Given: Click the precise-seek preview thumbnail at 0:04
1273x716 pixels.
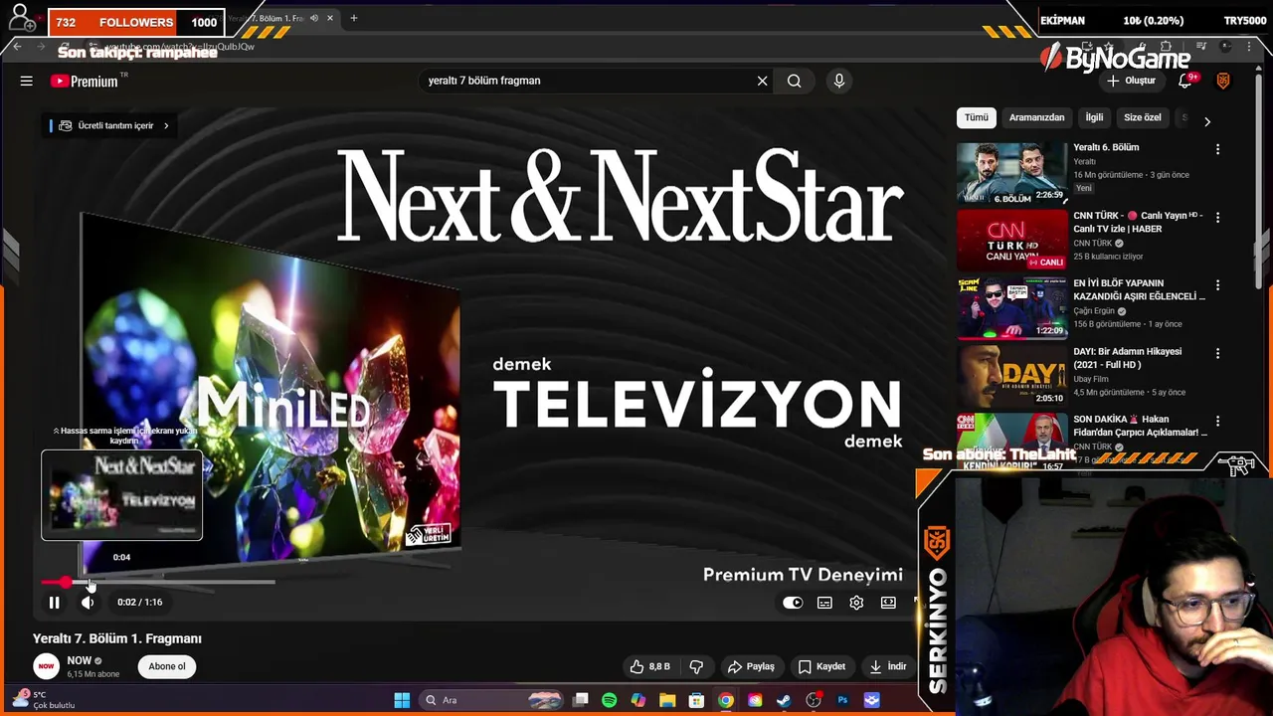Looking at the screenshot, I should click(121, 495).
